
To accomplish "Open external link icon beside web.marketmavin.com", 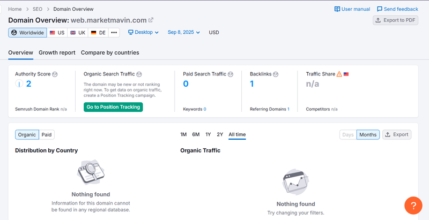I will 151,20.
